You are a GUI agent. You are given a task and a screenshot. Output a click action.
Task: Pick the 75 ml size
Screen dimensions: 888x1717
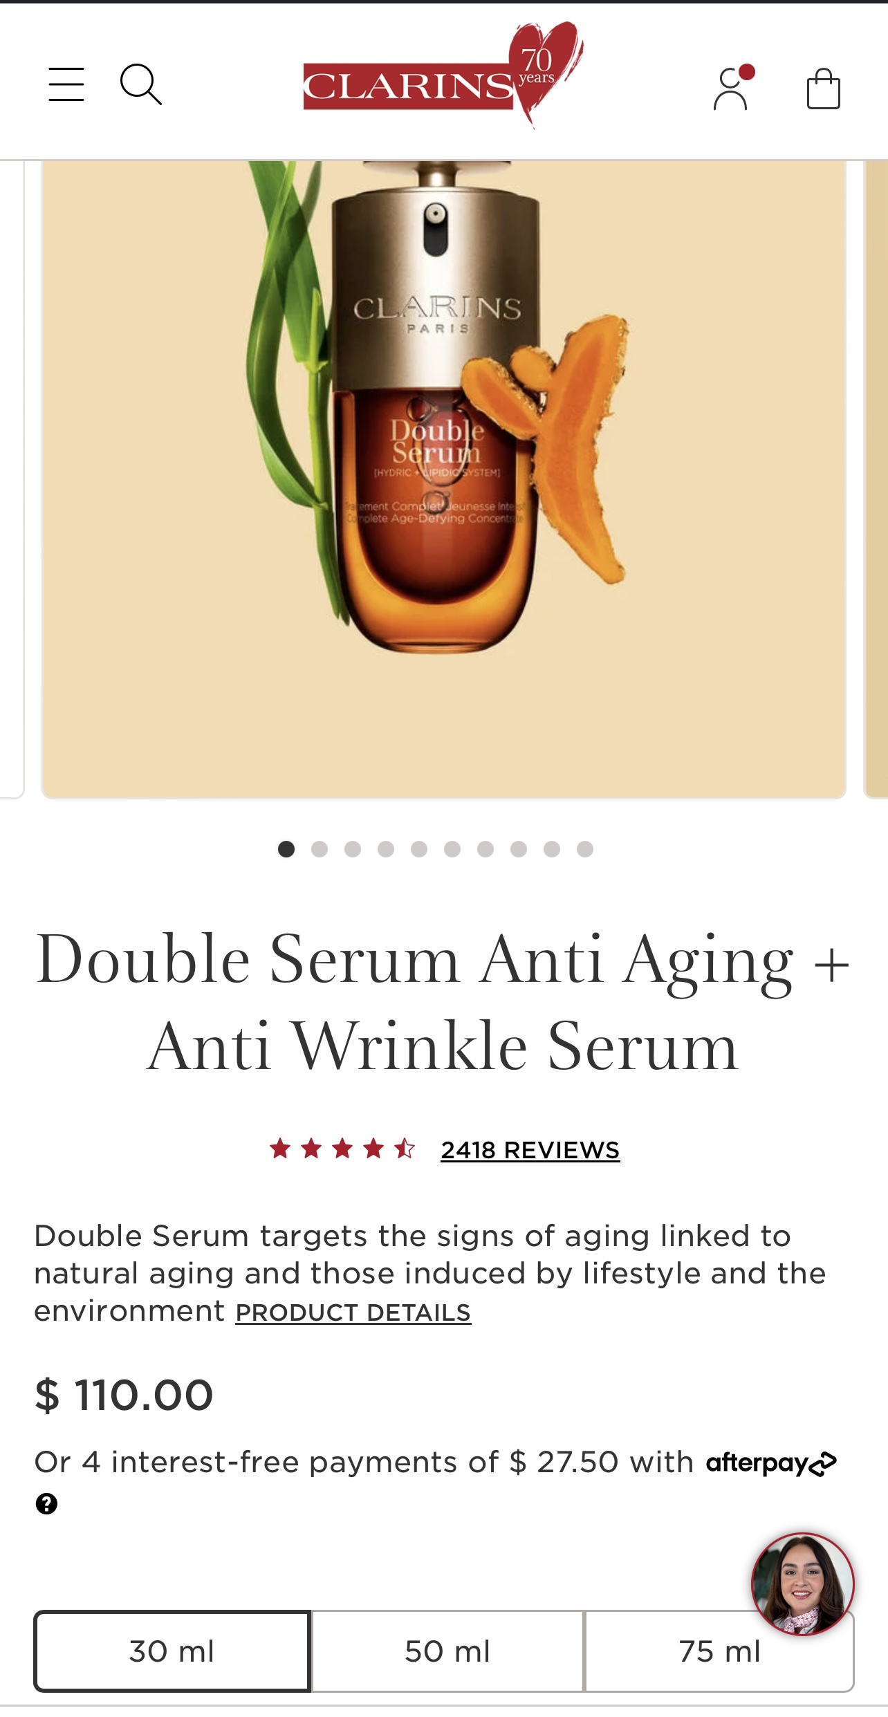719,1651
